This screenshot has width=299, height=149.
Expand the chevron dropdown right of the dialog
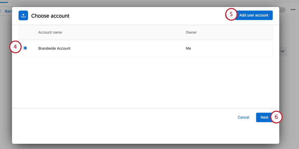(282, 51)
